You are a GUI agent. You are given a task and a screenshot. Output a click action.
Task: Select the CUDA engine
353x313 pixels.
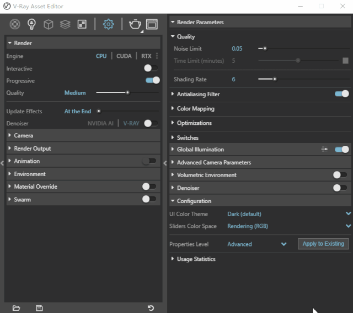pyautogui.click(x=124, y=56)
